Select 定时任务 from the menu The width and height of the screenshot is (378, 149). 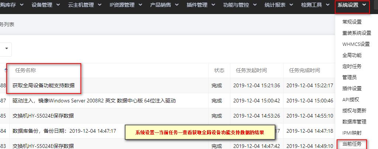coord(352,66)
